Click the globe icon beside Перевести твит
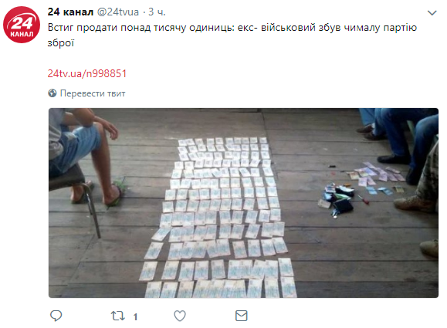 click(52, 93)
